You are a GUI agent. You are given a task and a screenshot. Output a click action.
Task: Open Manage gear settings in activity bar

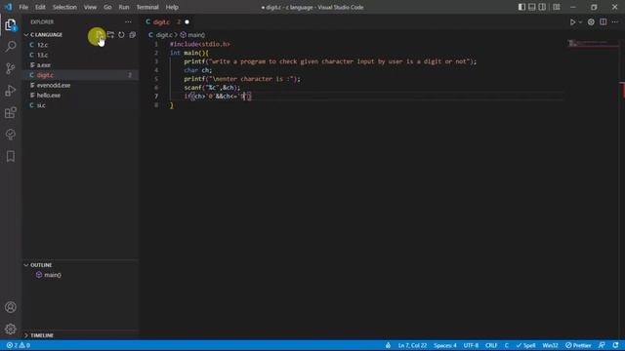(x=11, y=330)
